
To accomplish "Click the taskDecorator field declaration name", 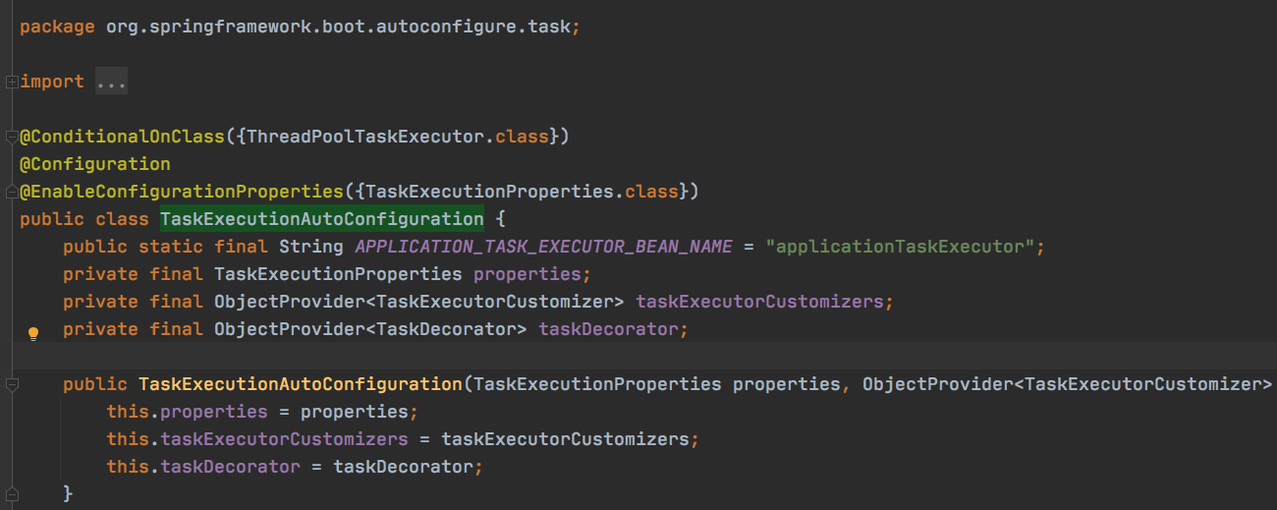I will 608,329.
